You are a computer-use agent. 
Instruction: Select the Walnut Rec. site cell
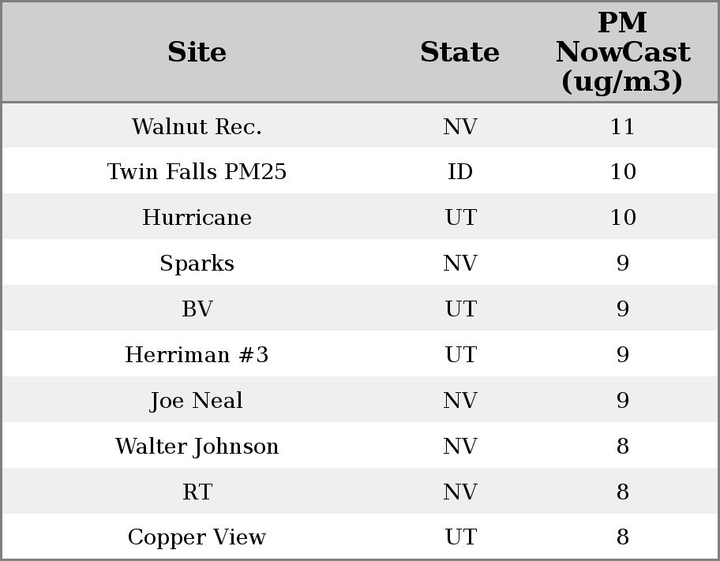(x=197, y=127)
